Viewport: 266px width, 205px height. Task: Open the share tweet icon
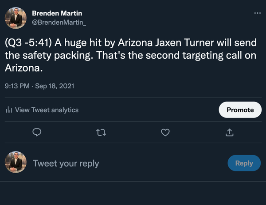pos(230,133)
